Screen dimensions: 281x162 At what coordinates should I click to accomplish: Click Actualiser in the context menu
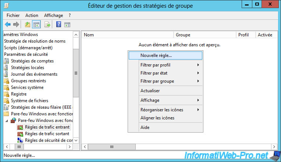click(150, 91)
